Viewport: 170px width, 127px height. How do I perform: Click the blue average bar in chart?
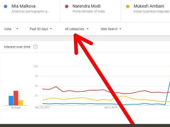[11, 101]
